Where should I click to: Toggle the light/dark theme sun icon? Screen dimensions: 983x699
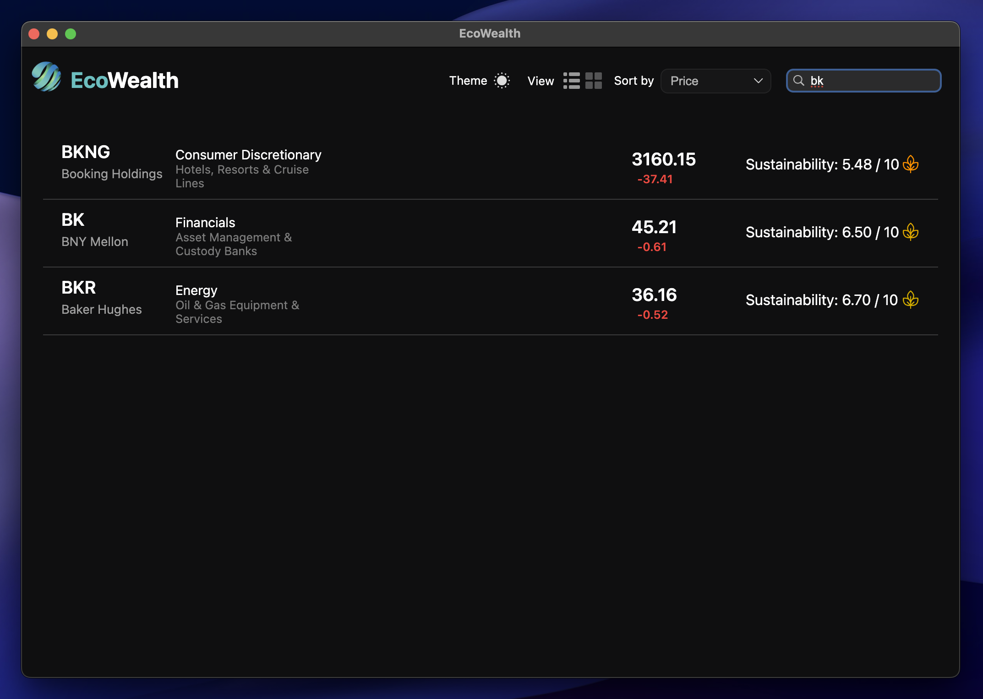(x=502, y=81)
